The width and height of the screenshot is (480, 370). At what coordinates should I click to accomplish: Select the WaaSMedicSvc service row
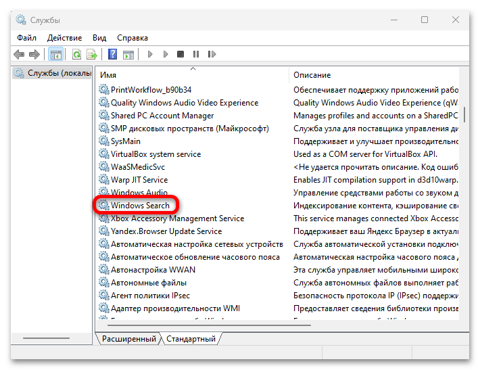[x=138, y=167]
